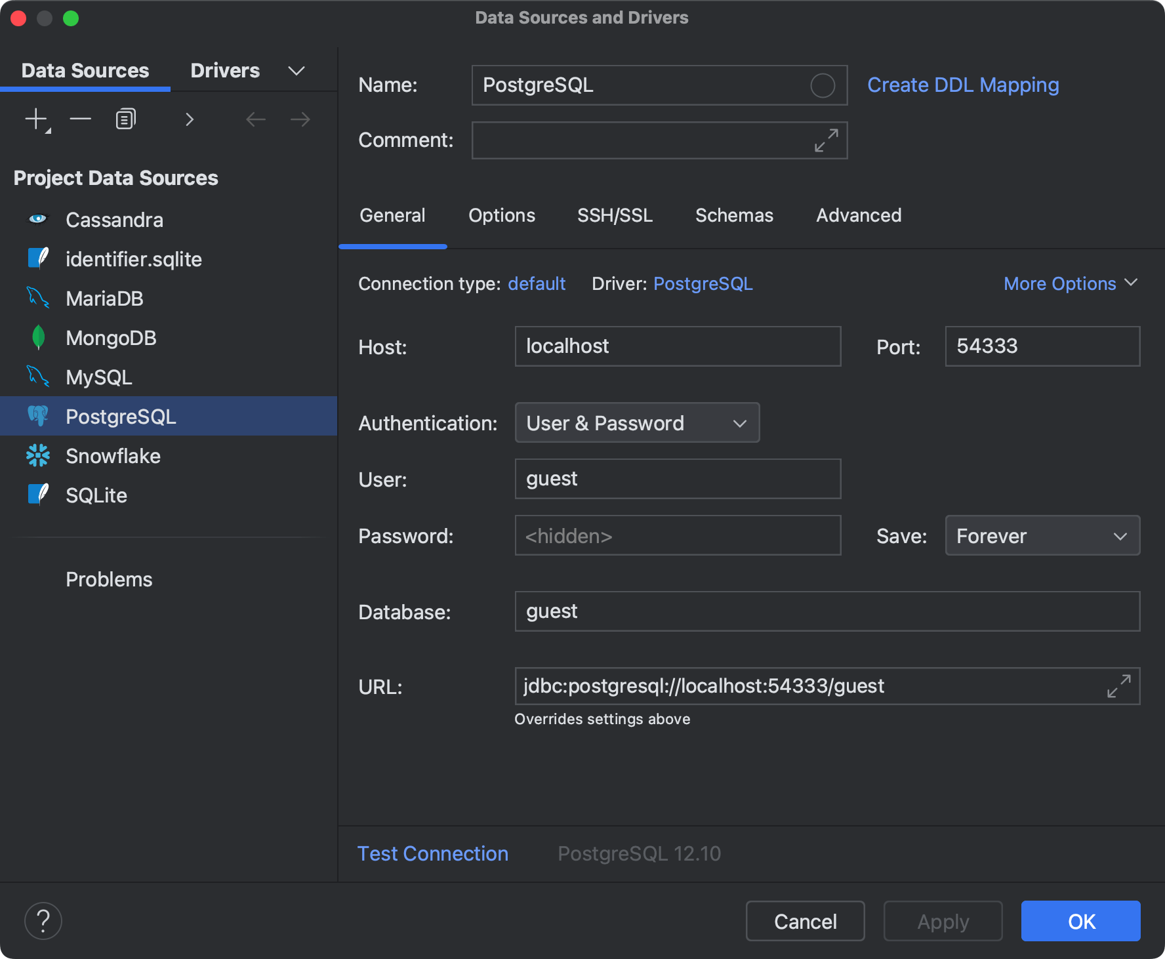The image size is (1165, 959).
Task: Add a new data source
Action: 33,119
